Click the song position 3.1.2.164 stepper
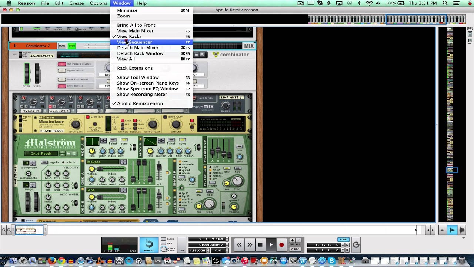 pyautogui.click(x=227, y=240)
